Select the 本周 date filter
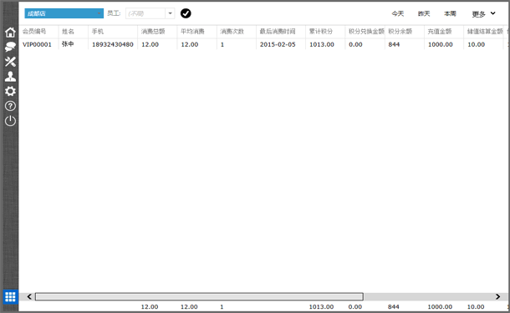 click(x=450, y=13)
